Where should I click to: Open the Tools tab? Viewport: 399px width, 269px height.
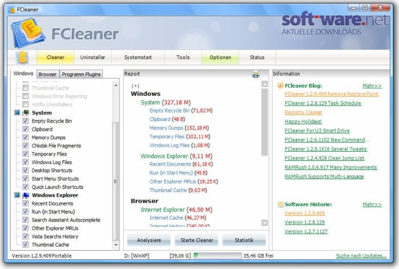pos(183,58)
